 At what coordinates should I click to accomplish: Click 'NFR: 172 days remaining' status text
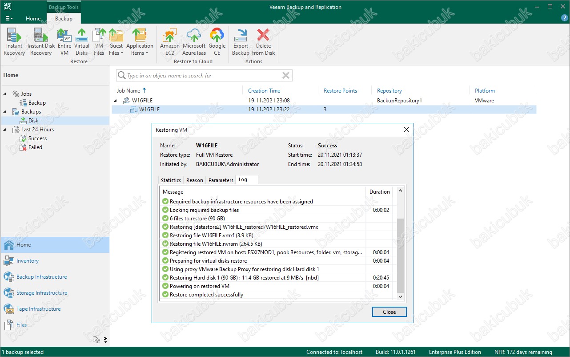522,352
